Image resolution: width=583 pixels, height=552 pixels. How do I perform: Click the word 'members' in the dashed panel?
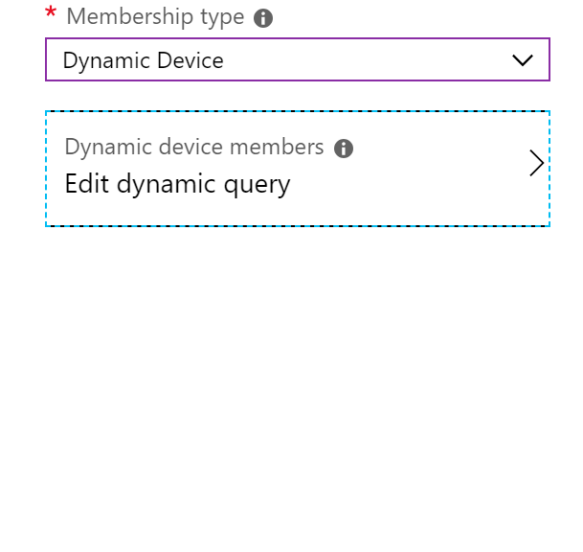[277, 147]
